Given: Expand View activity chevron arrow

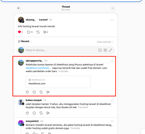Looking at the screenshot, I should pyautogui.click(x=113, y=42).
